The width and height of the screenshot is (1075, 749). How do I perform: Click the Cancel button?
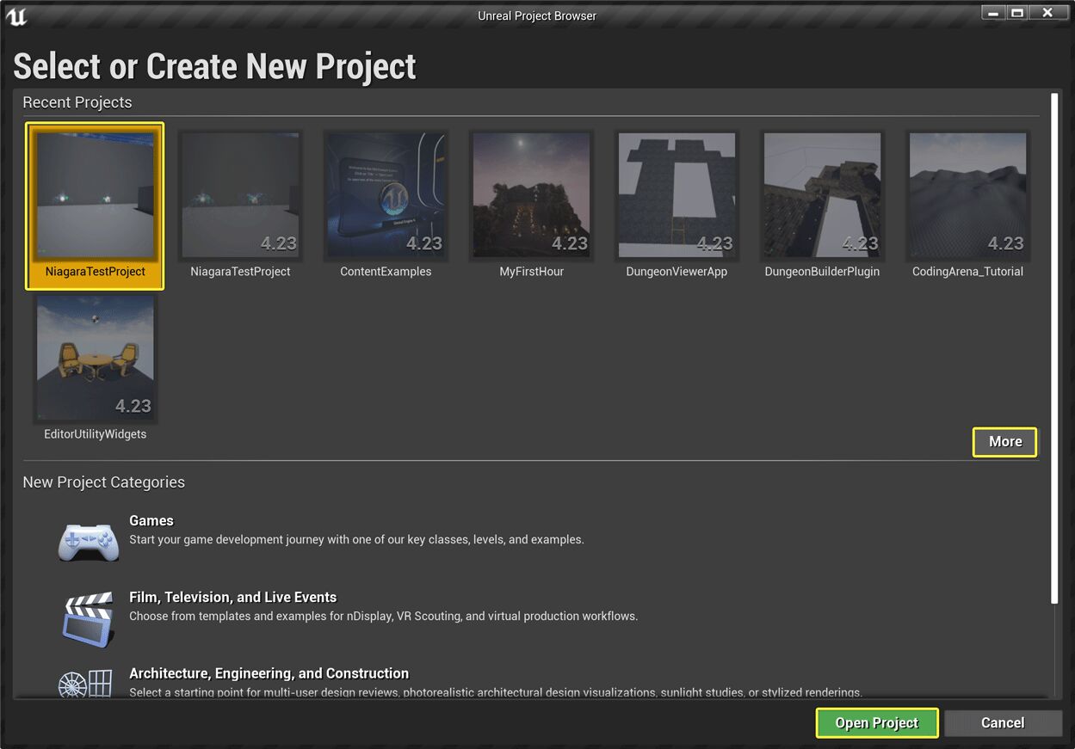[x=1003, y=722]
